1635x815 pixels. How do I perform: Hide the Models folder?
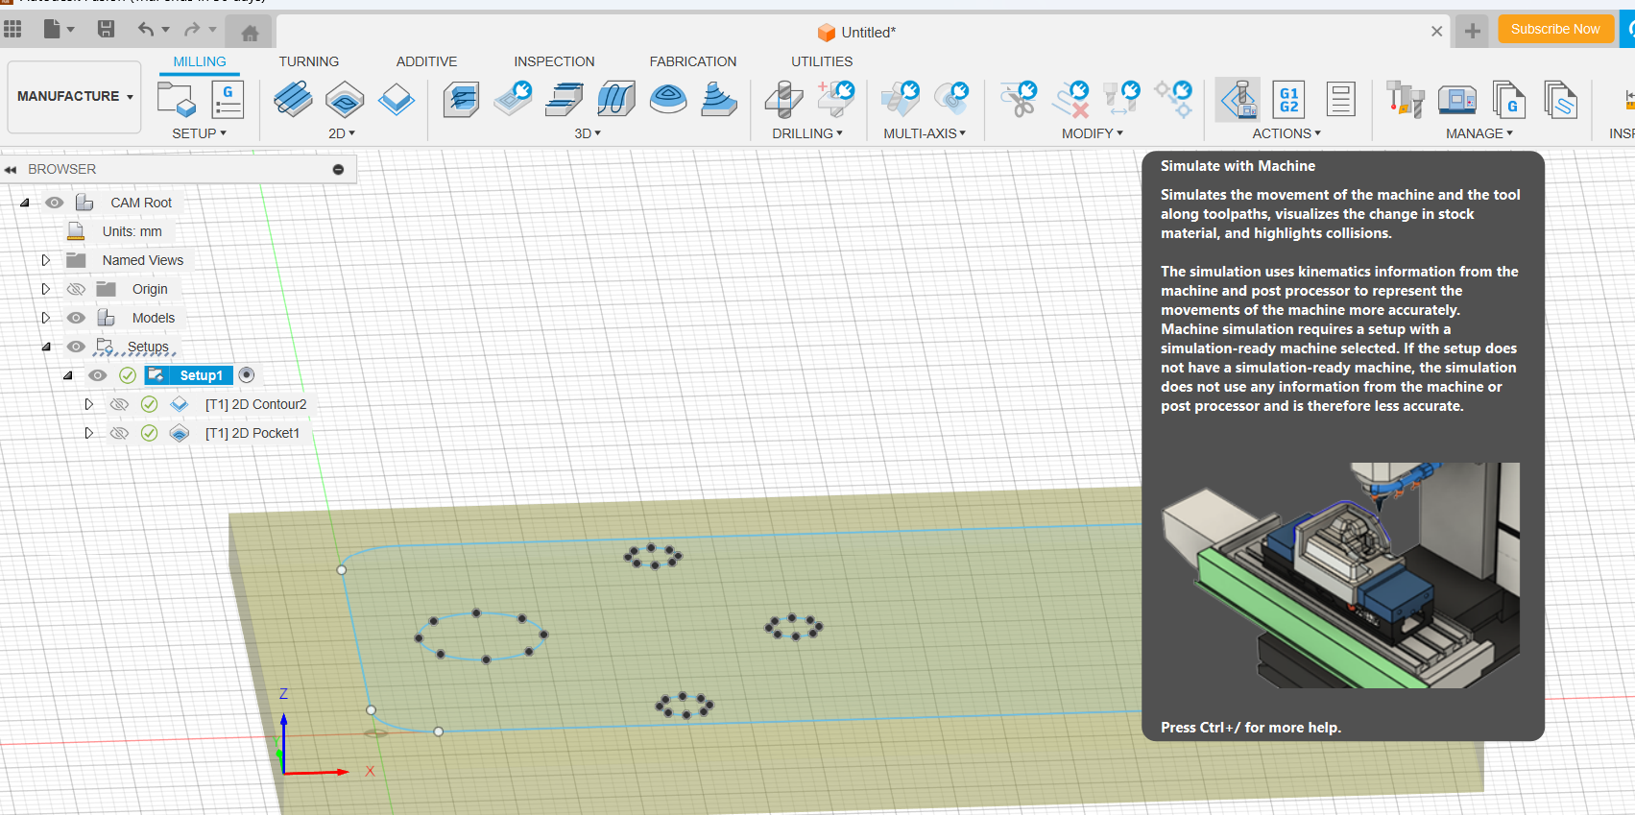[x=76, y=318]
